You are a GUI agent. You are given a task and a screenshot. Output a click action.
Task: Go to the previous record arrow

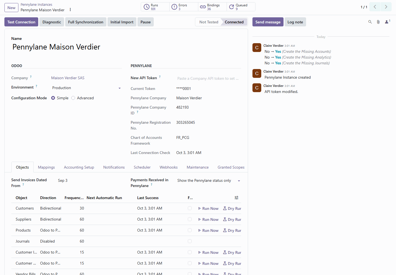375,7
